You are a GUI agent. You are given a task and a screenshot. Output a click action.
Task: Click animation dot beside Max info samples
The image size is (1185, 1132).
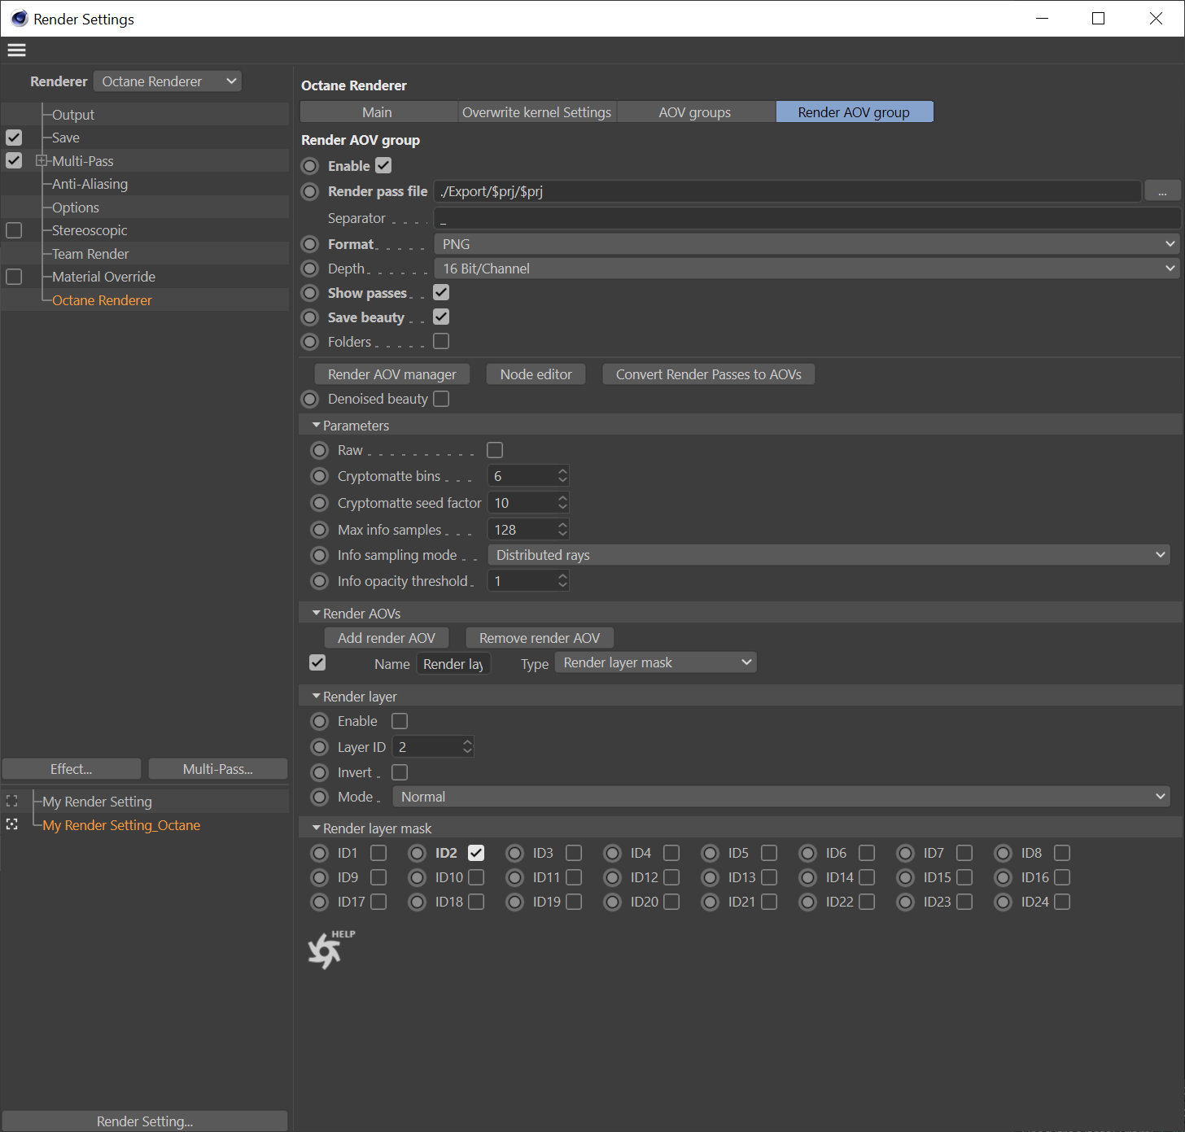[x=320, y=530]
